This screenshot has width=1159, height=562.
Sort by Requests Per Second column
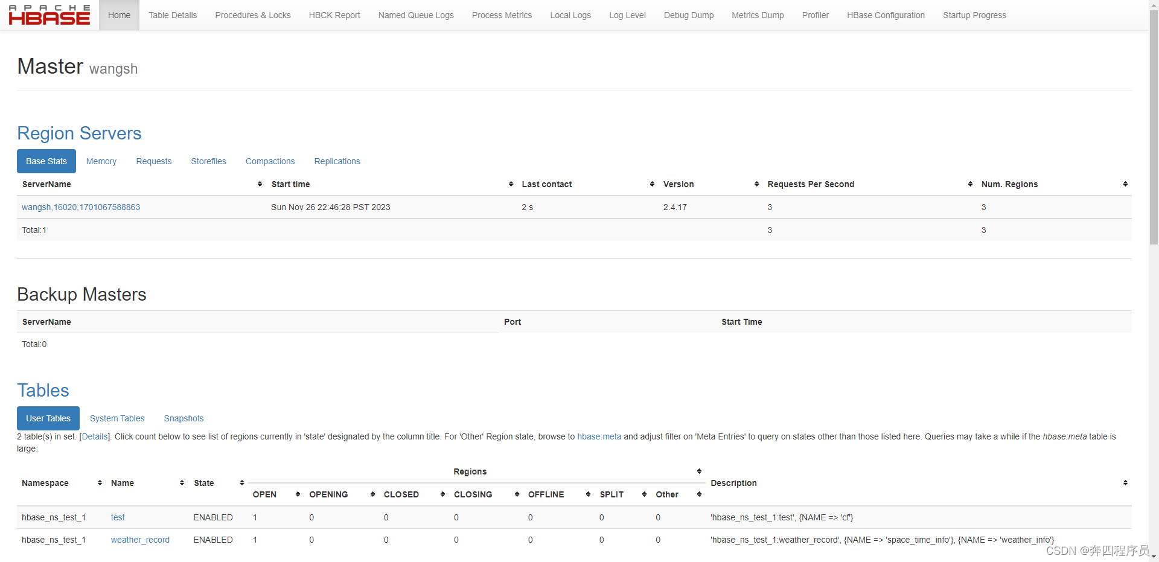[x=970, y=184]
